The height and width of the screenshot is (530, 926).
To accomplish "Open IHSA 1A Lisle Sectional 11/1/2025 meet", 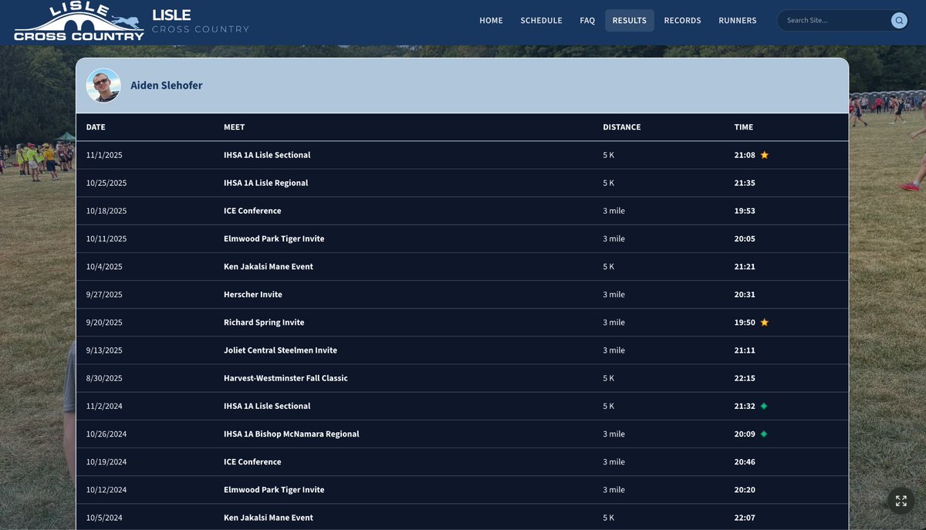I will pyautogui.click(x=267, y=155).
